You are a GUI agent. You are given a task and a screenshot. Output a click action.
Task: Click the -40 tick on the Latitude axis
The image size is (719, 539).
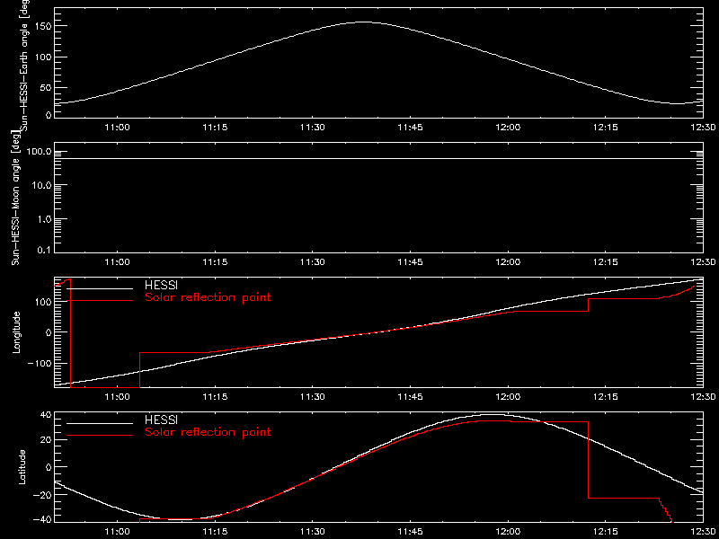[41, 519]
